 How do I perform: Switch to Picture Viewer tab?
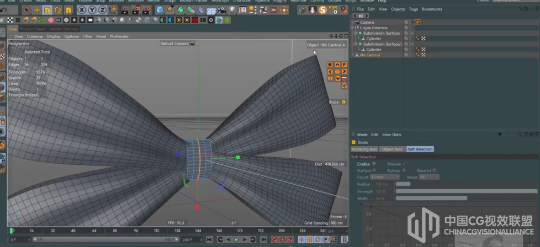pos(33,29)
